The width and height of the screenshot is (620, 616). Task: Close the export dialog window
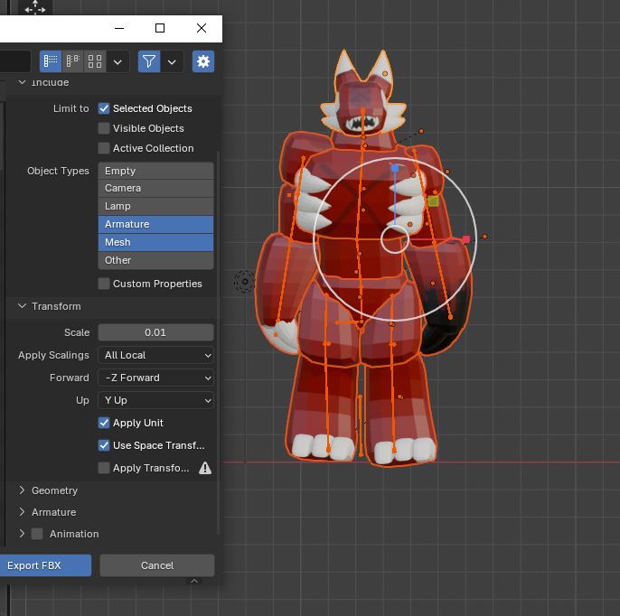tap(202, 28)
